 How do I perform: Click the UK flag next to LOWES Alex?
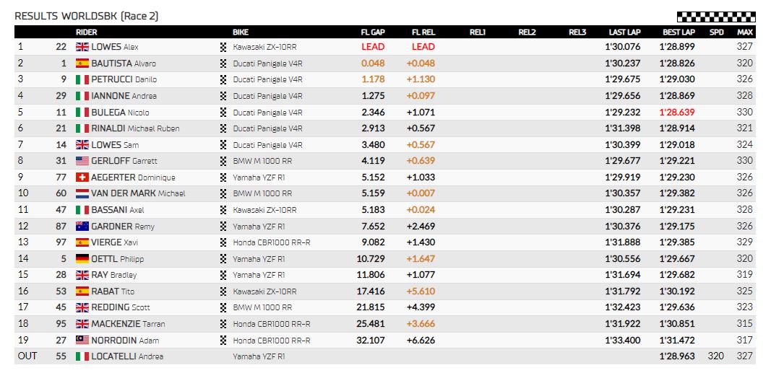(x=82, y=47)
